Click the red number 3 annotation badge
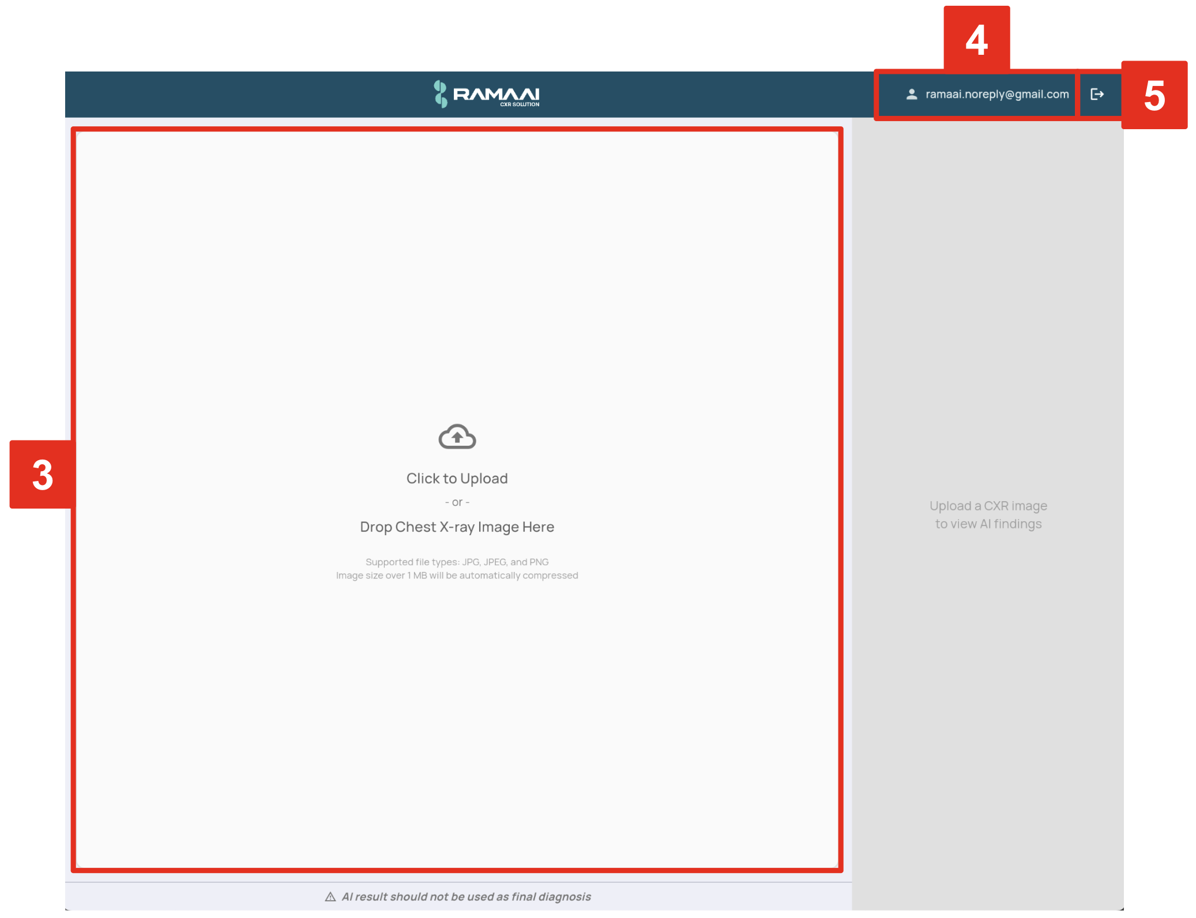1196x918 pixels. click(43, 475)
